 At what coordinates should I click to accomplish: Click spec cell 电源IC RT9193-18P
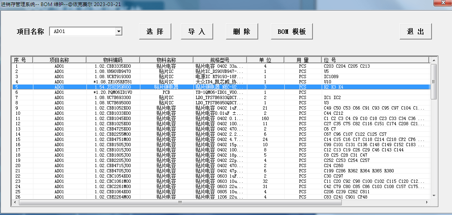(x=220, y=76)
